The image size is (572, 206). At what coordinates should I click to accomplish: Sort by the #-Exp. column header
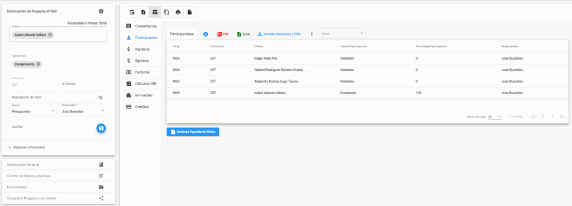176,47
